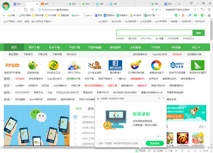
Task: Click the favorites star bookmark icon
Action: pos(9,16)
